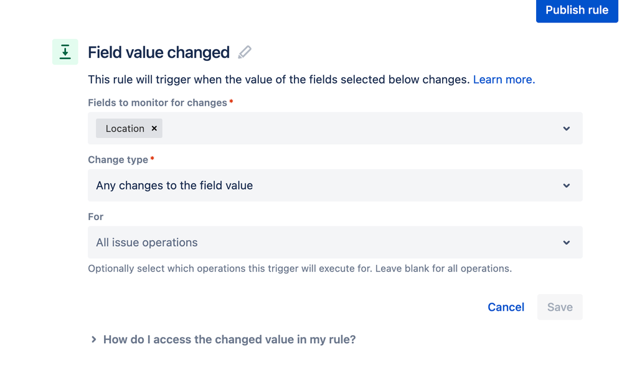Publish the rule
Viewport: 622px width, 373px height.
point(577,11)
